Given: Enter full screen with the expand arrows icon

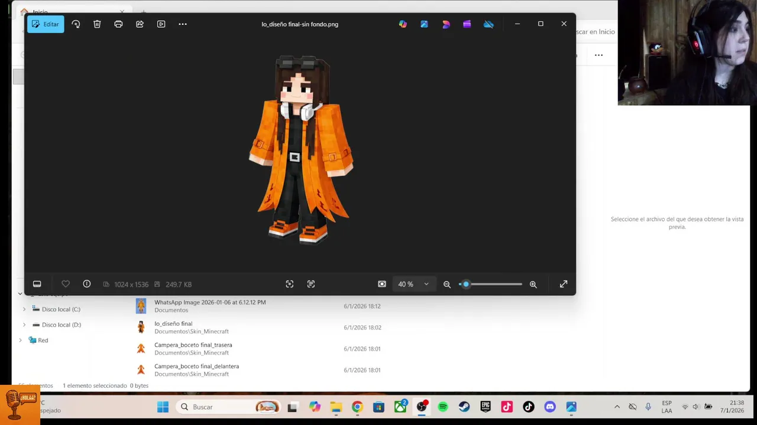Looking at the screenshot, I should 564,284.
